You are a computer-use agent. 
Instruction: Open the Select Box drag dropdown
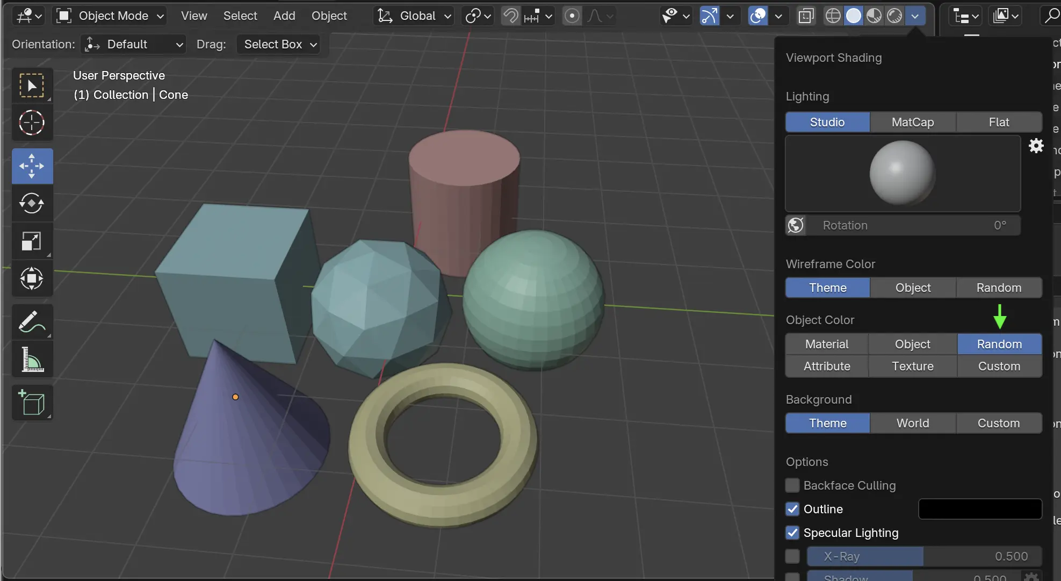pyautogui.click(x=279, y=45)
